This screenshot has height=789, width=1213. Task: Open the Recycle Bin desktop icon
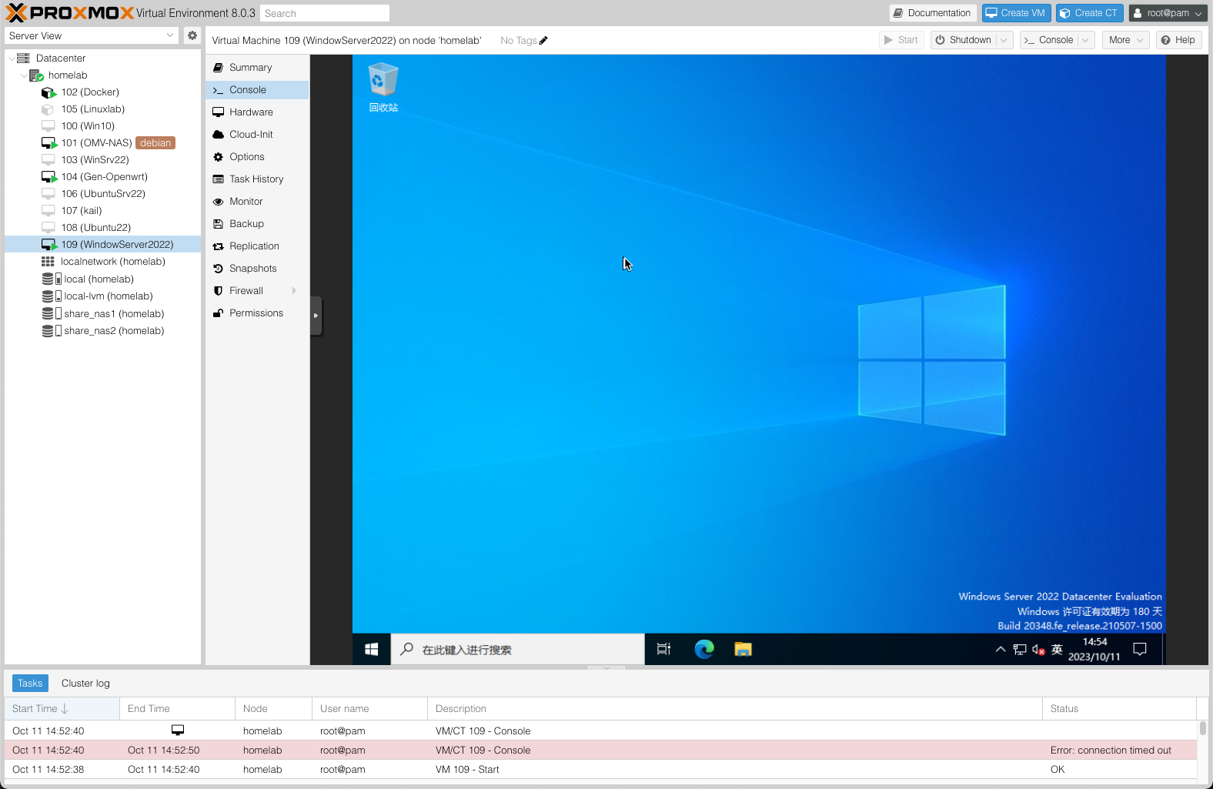click(383, 88)
